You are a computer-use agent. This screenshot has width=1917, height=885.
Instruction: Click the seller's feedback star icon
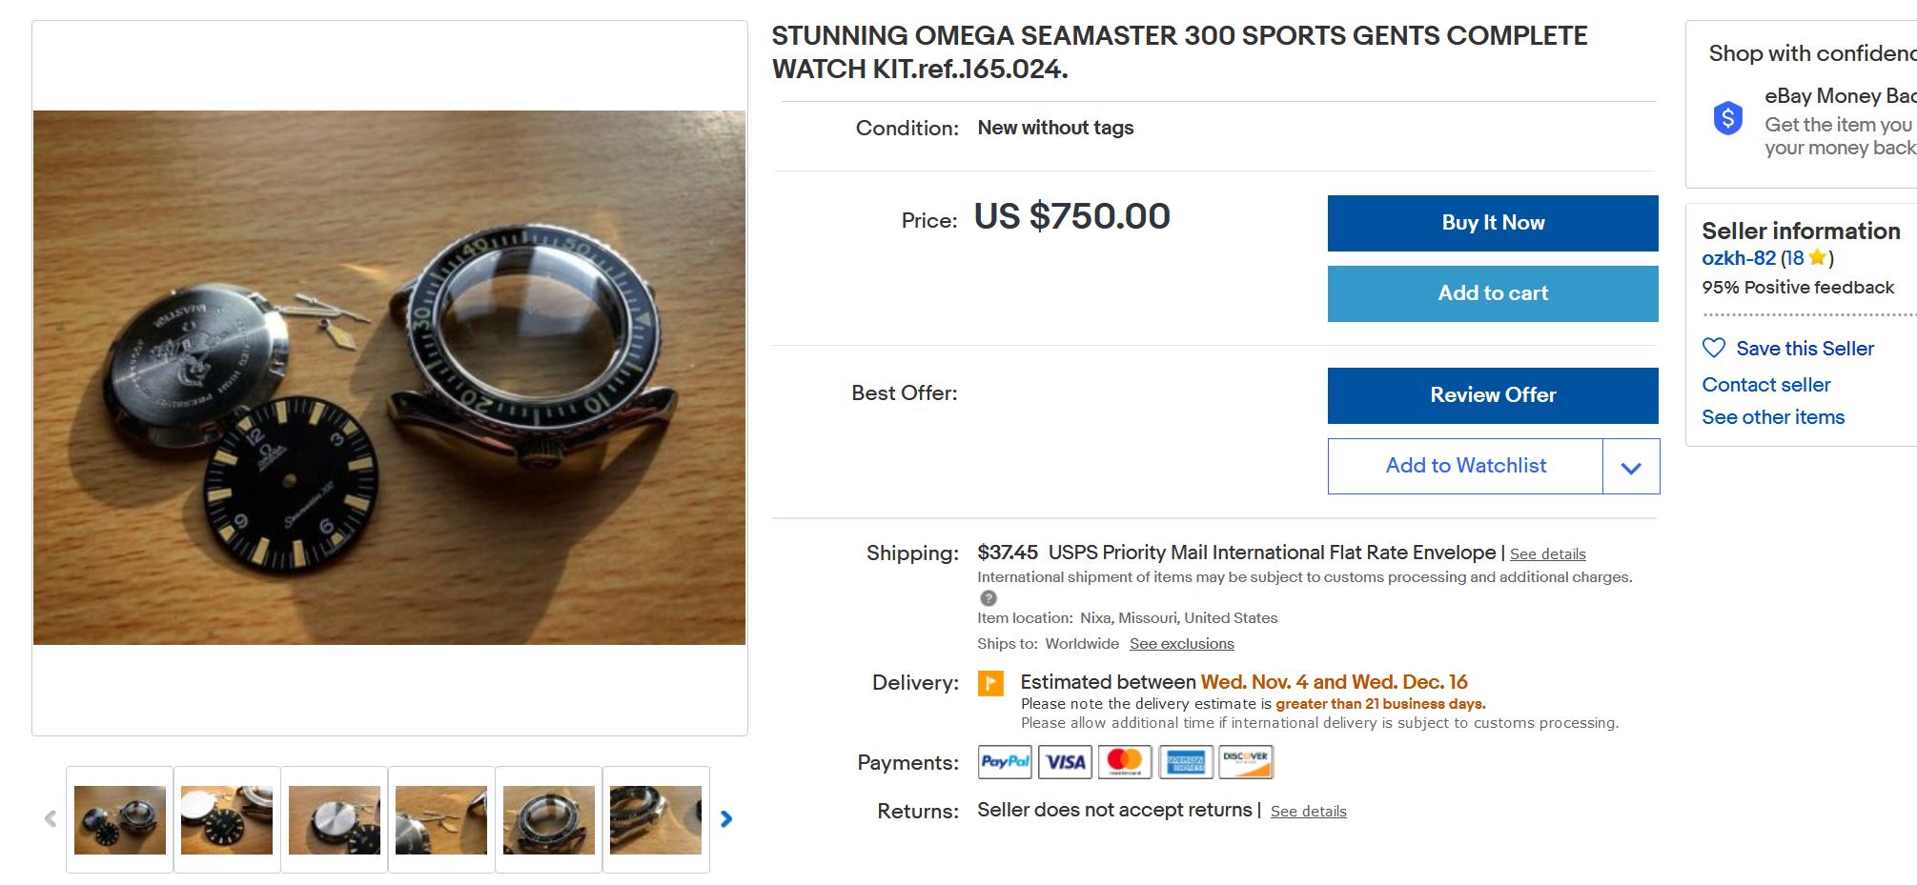1817,257
